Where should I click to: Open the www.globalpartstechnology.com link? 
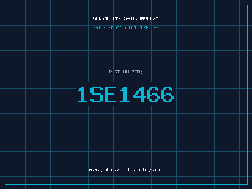(126, 169)
